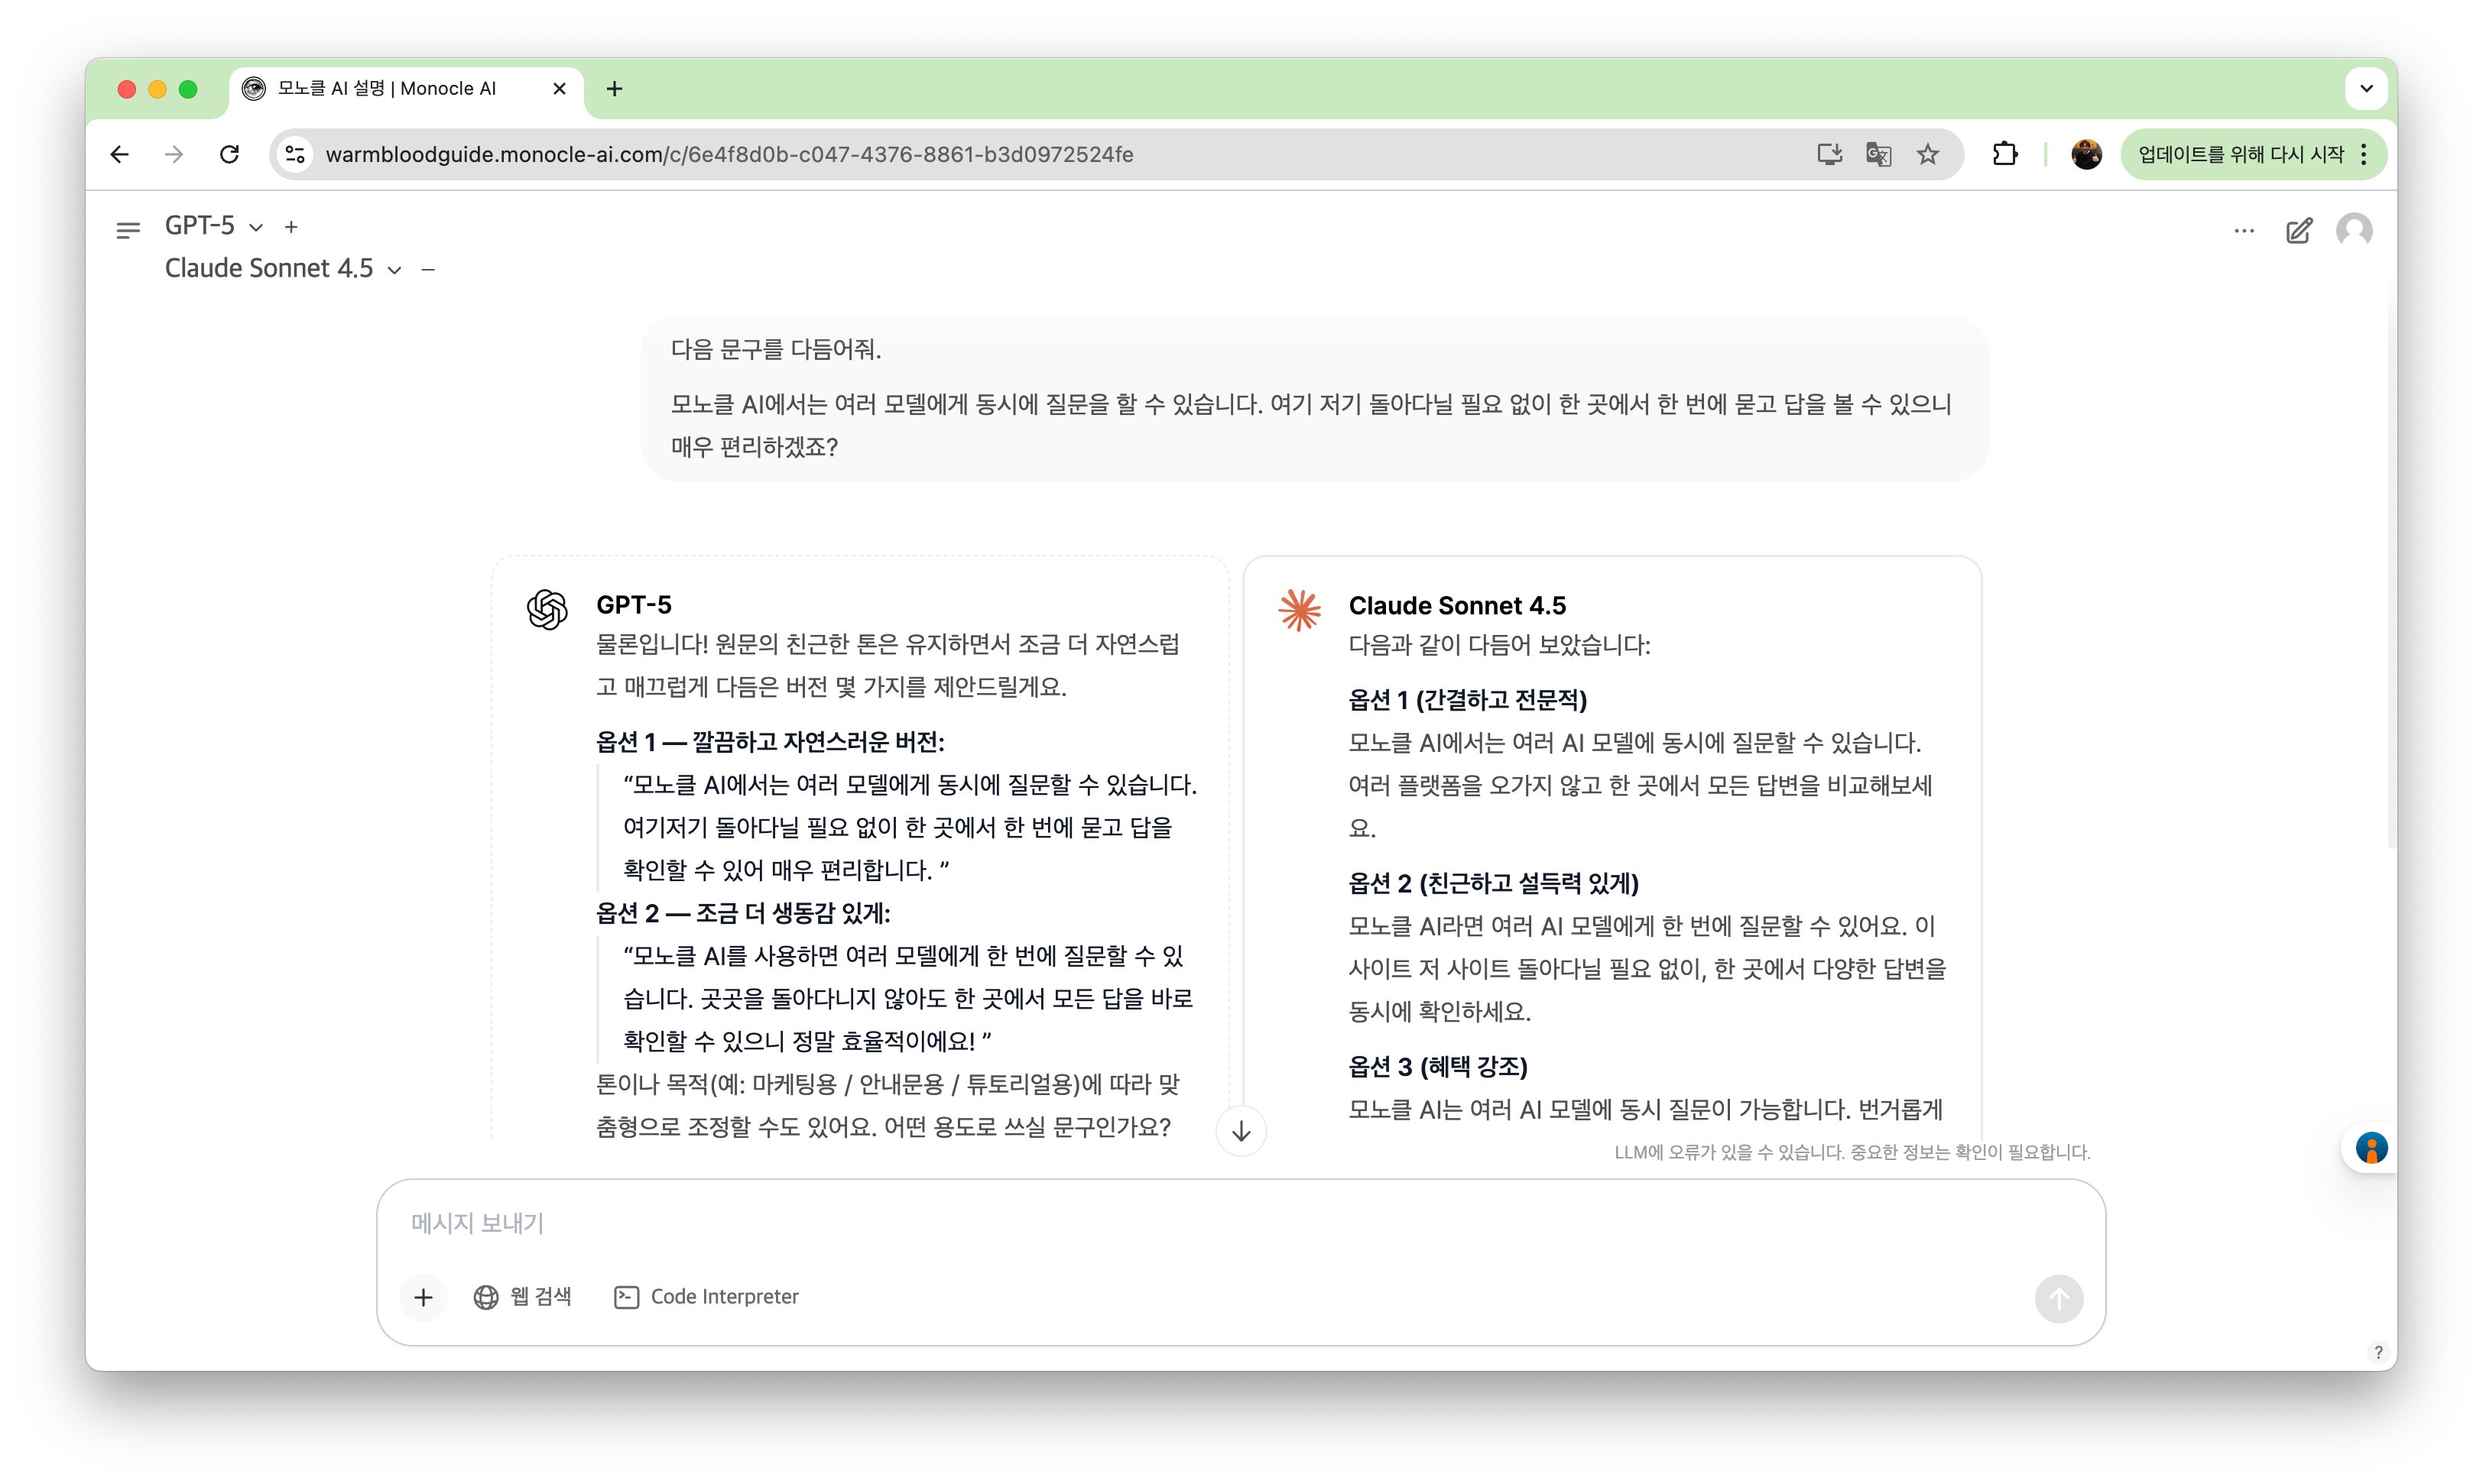Add another model with the plus button

[x=291, y=227]
